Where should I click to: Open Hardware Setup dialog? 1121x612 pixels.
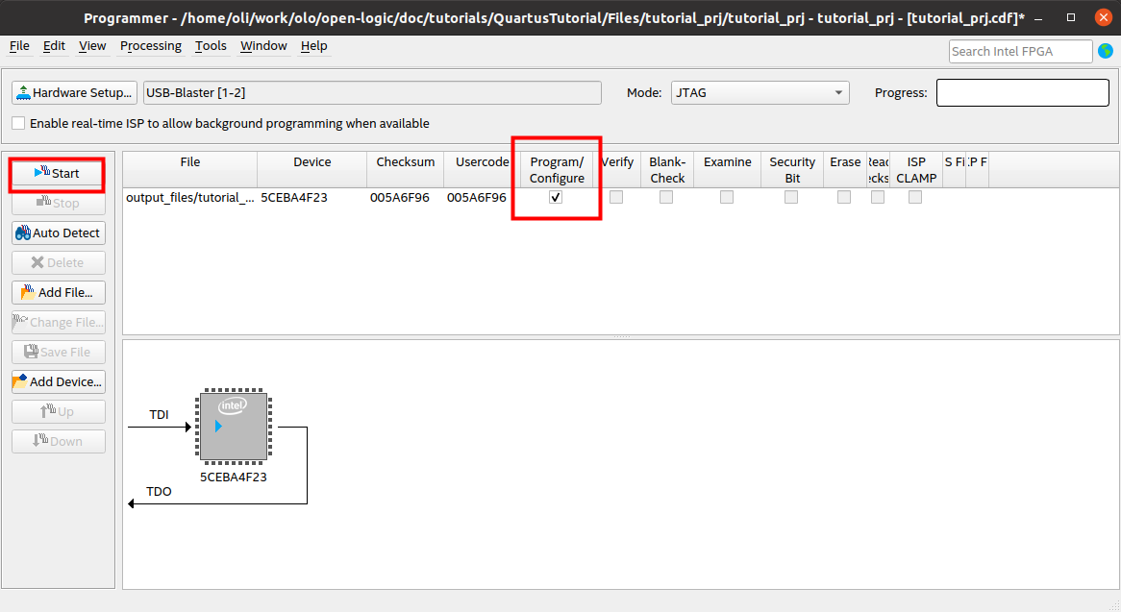pos(74,93)
